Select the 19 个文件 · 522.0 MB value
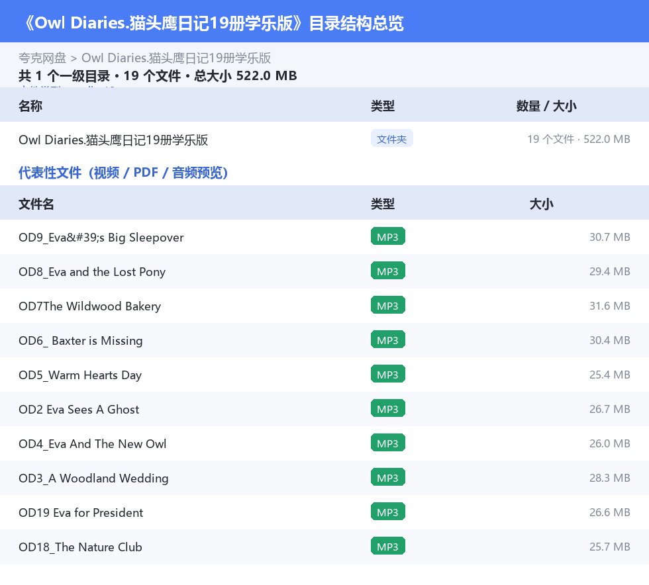649x585 pixels. (x=579, y=139)
